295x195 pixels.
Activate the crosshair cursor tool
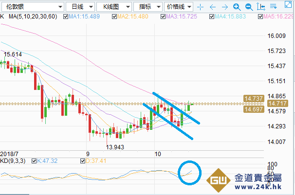click(x=201, y=7)
